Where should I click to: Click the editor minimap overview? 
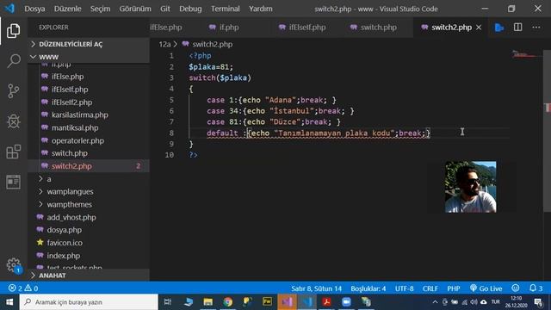pos(525,55)
